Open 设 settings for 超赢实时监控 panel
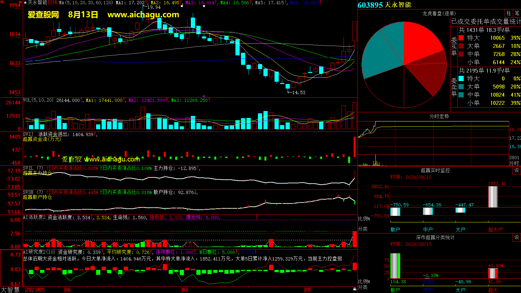The width and height of the screenshot is (521, 293). tap(516, 170)
